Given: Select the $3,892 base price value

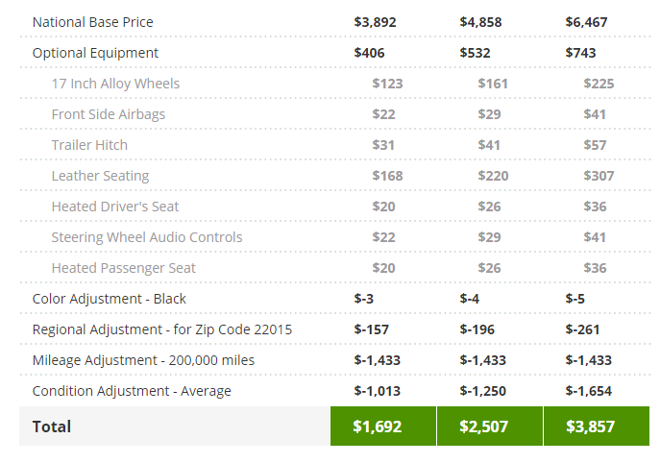Looking at the screenshot, I should (375, 22).
